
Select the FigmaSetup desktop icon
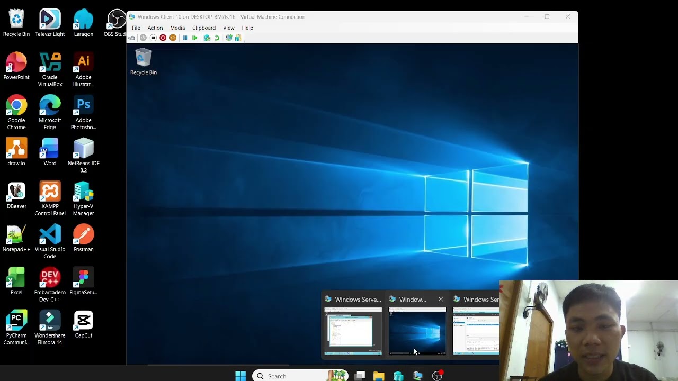(83, 281)
